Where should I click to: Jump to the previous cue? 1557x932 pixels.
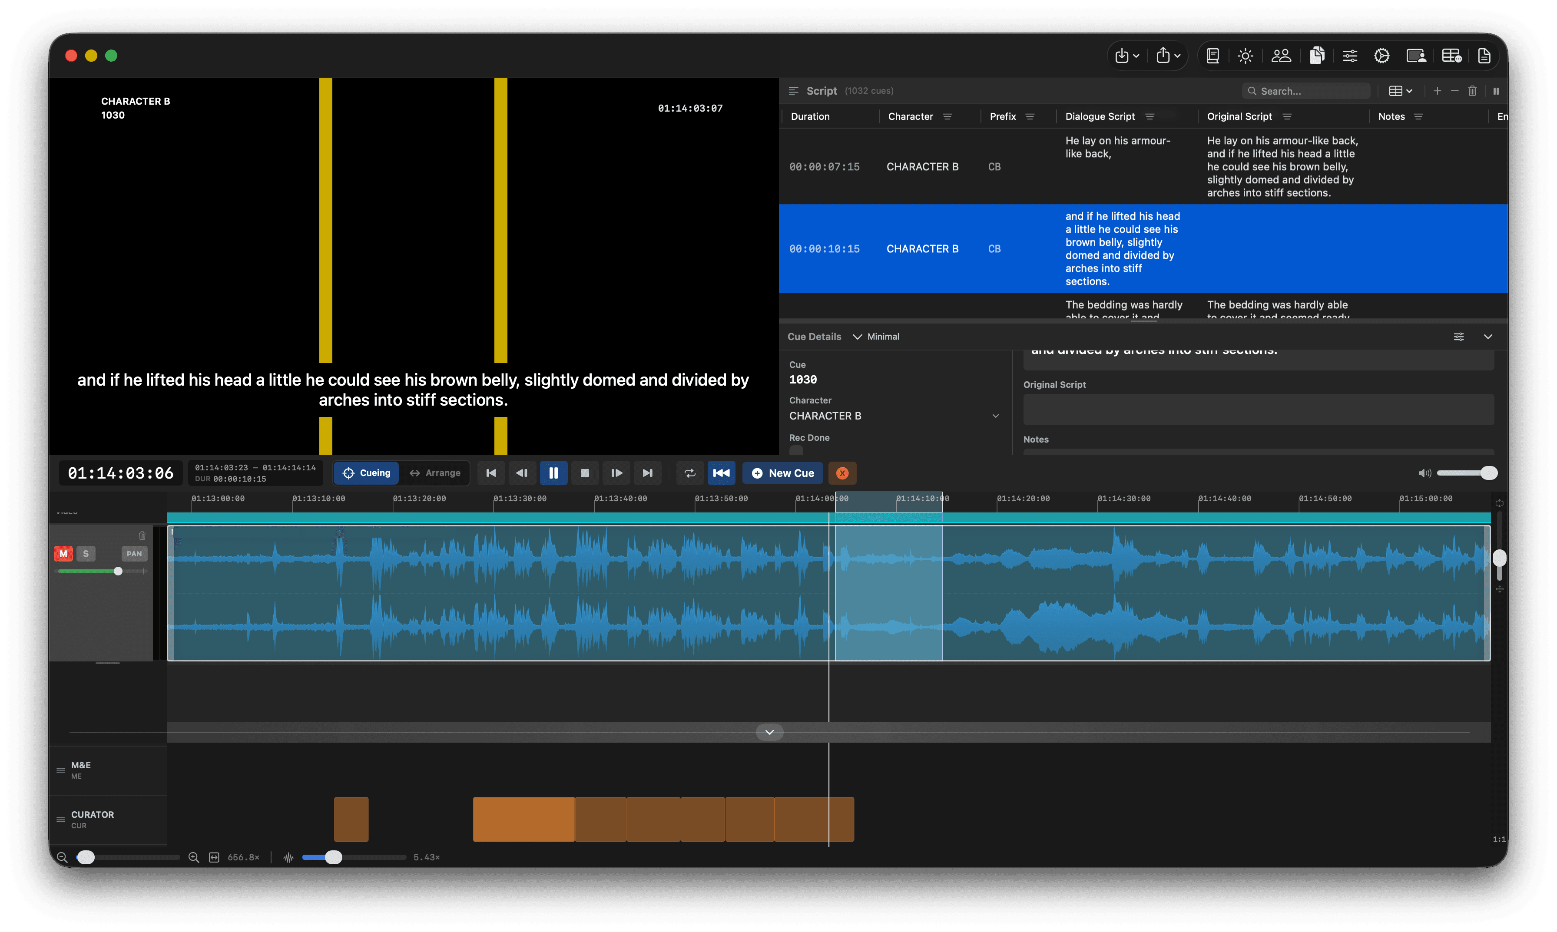tap(491, 473)
